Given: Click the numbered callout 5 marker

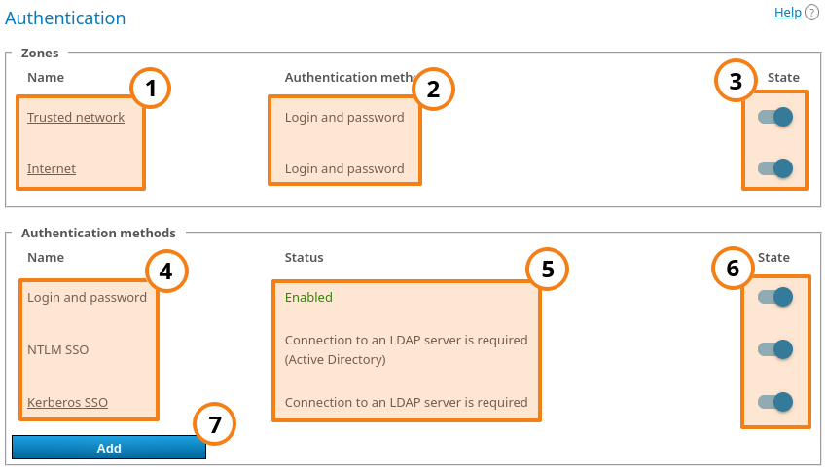Looking at the screenshot, I should [547, 270].
